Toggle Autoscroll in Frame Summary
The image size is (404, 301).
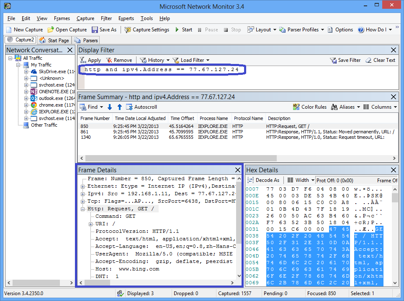point(142,107)
